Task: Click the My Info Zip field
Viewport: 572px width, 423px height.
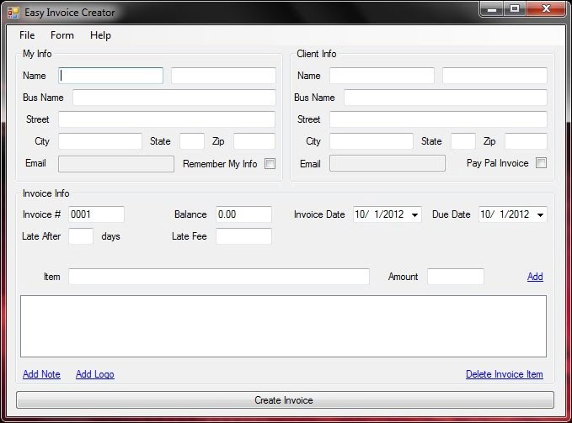Action: point(254,141)
